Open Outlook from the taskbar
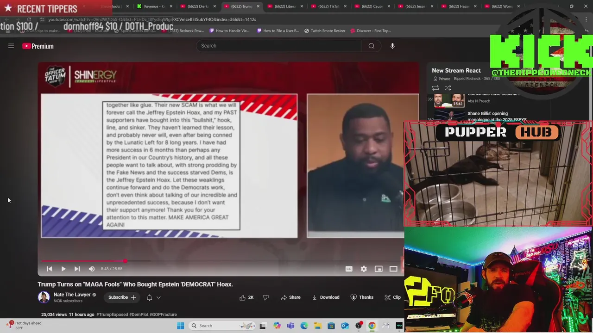 tap(345, 326)
